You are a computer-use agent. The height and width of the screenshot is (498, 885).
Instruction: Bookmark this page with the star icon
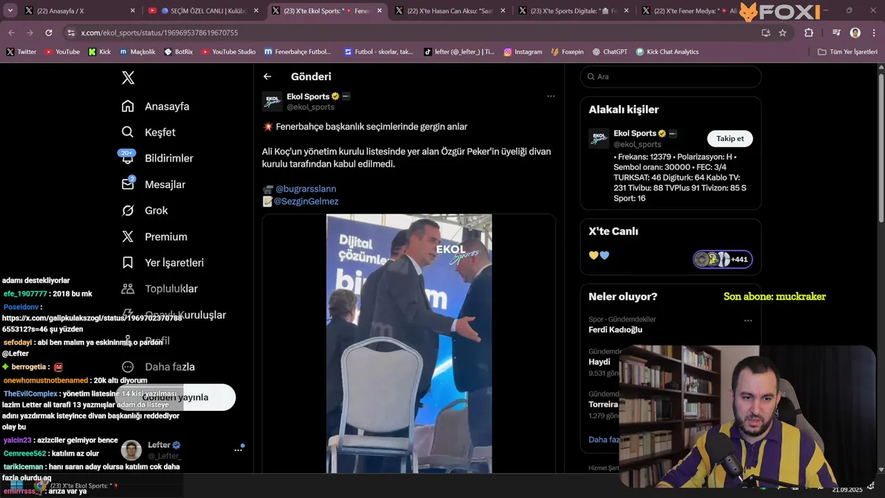[x=783, y=33]
